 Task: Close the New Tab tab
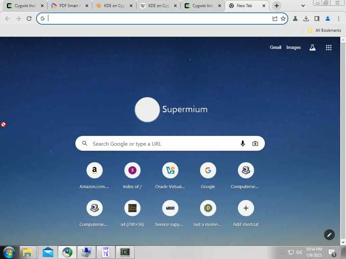(264, 6)
